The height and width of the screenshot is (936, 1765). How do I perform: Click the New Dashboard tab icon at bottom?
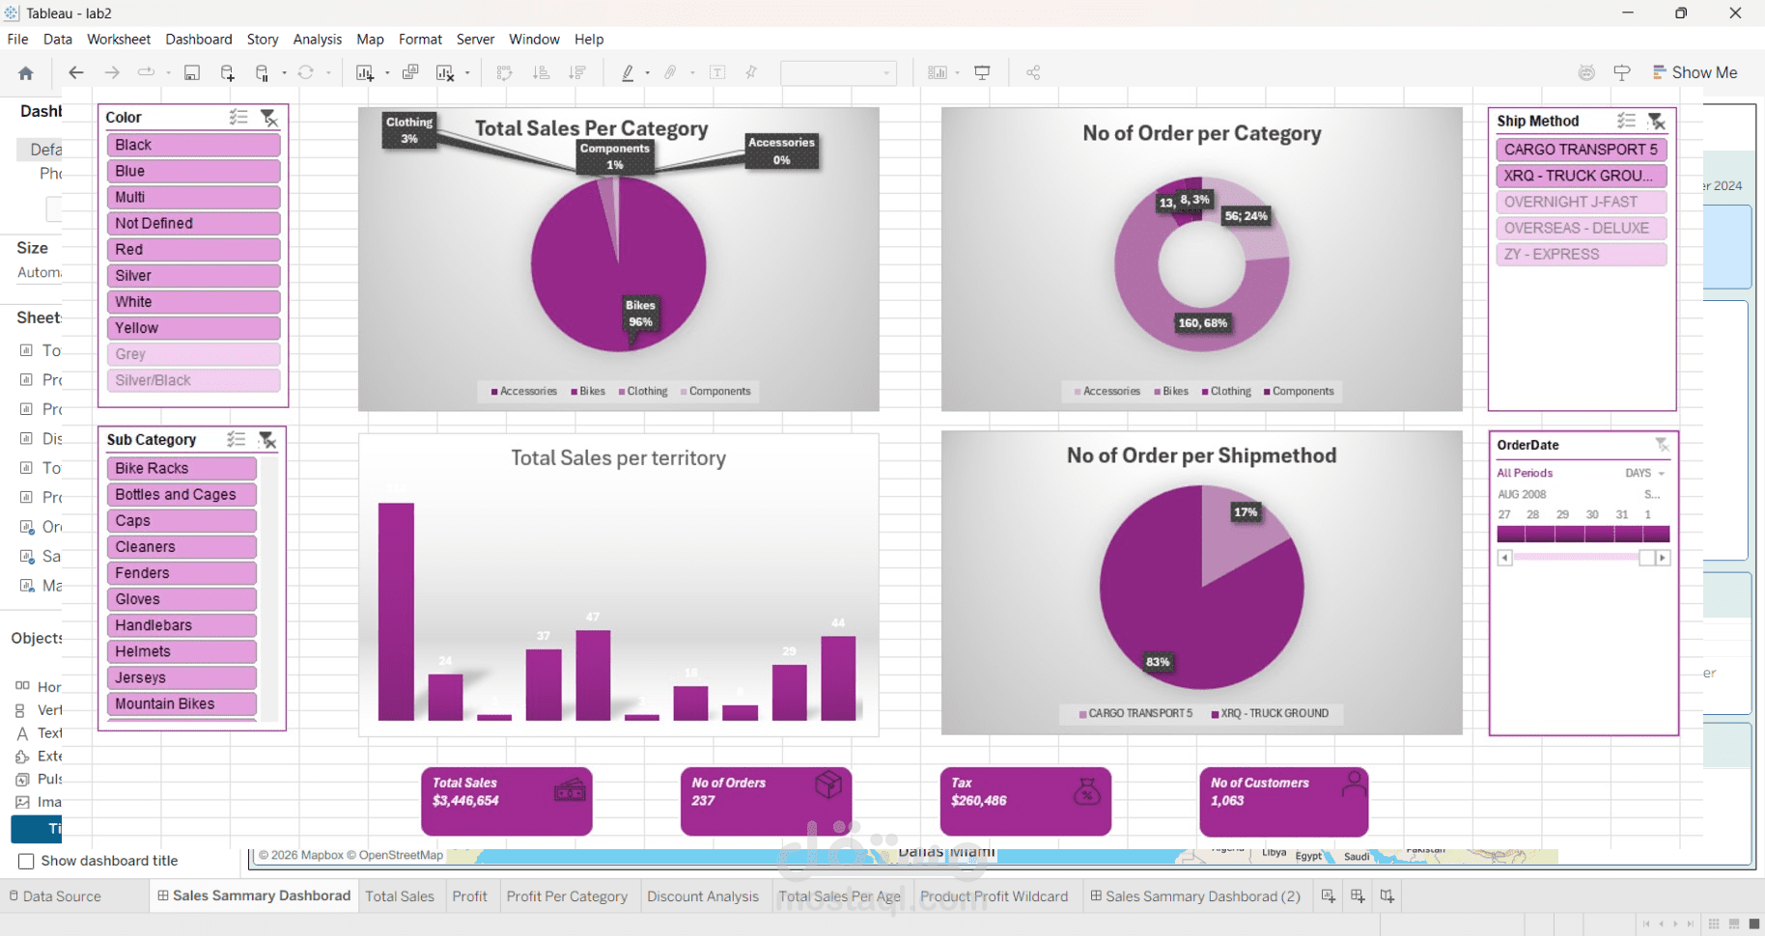(x=1358, y=896)
